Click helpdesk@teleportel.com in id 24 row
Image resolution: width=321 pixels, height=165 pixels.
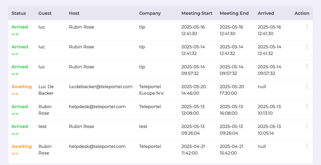click(97, 107)
